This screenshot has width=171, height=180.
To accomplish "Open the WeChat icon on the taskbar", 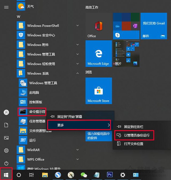I will point(84,175).
